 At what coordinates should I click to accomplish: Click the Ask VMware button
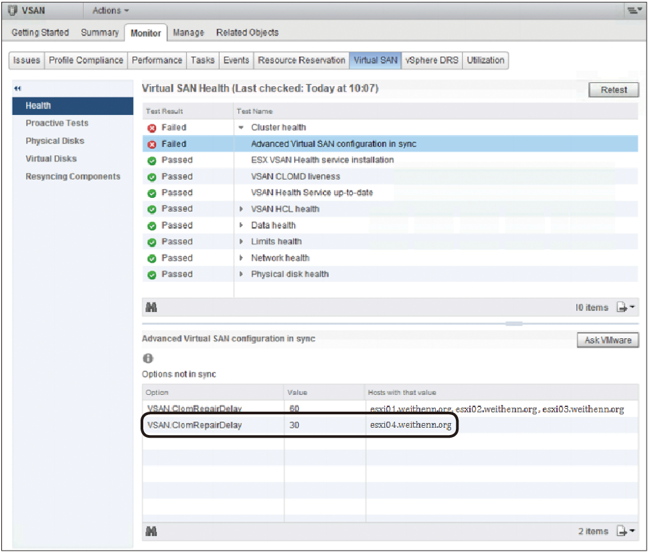tap(608, 341)
